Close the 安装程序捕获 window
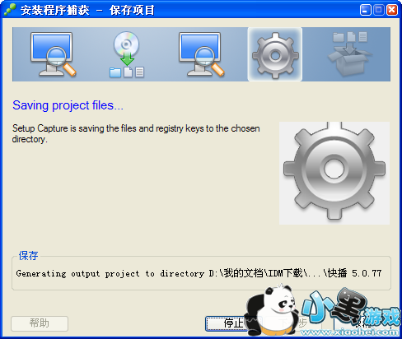 point(392,10)
